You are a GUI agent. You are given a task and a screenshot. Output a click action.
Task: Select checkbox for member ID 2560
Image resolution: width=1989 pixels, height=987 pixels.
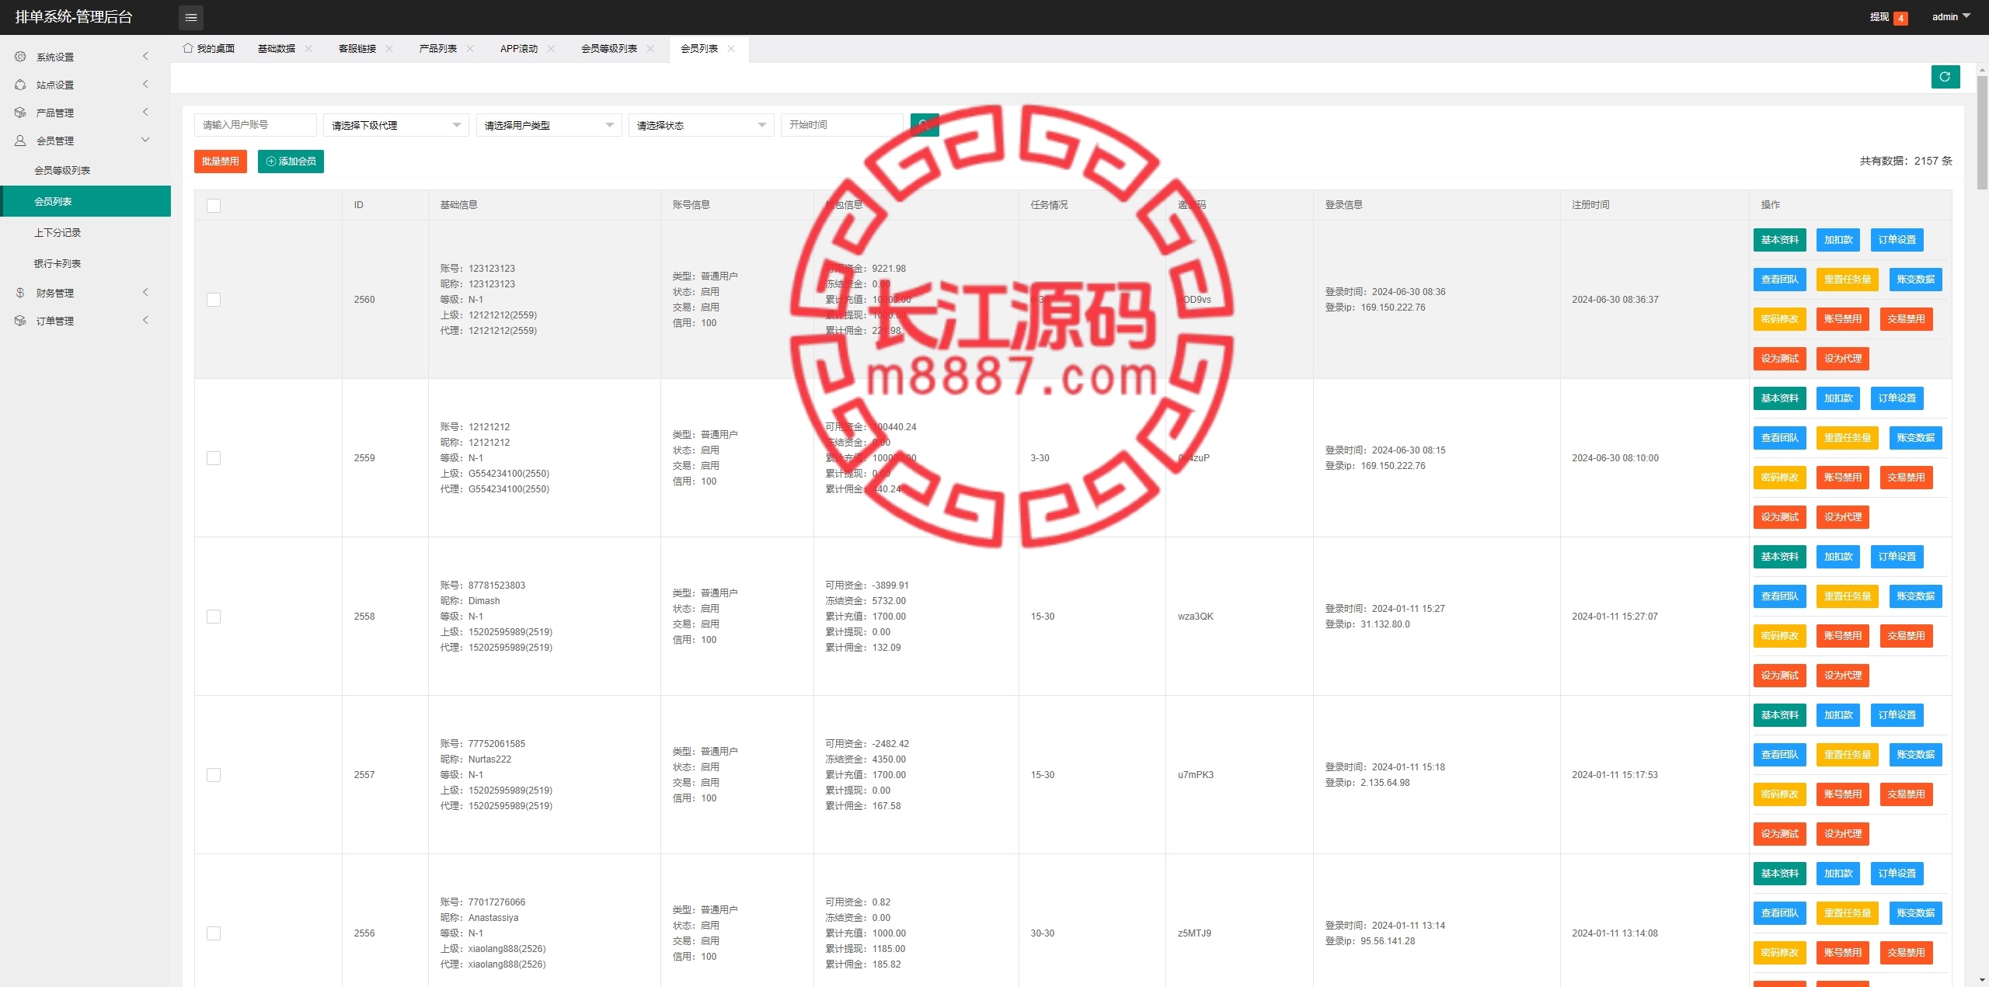214,300
